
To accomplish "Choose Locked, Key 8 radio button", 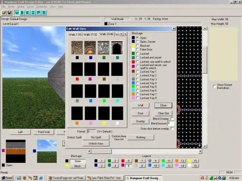I will click(x=137, y=98).
